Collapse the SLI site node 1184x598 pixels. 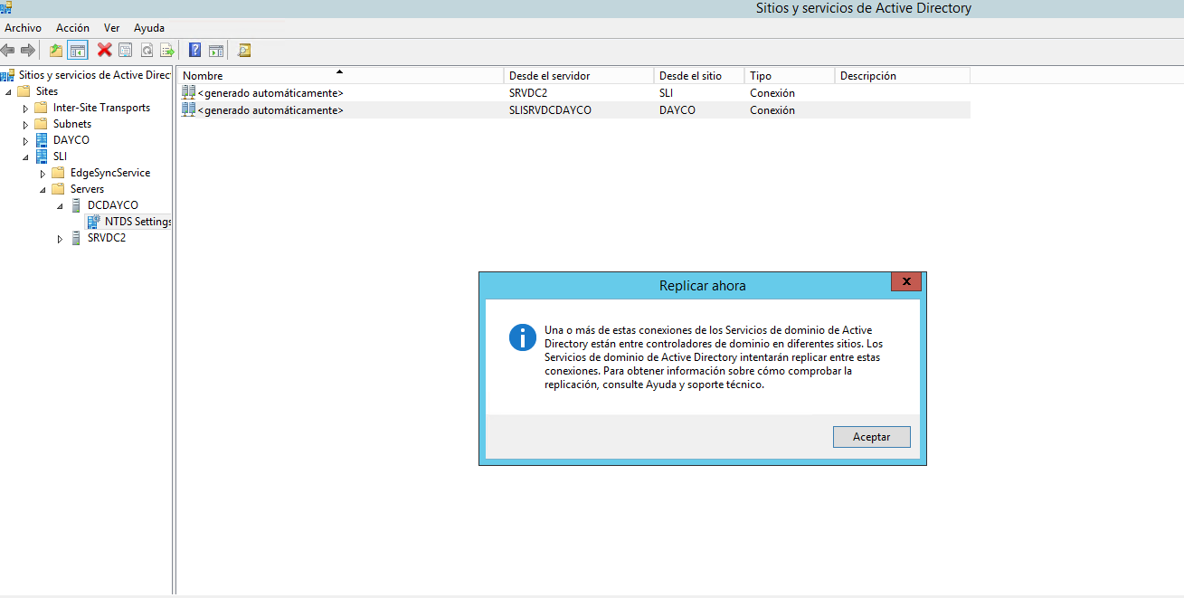[26, 157]
